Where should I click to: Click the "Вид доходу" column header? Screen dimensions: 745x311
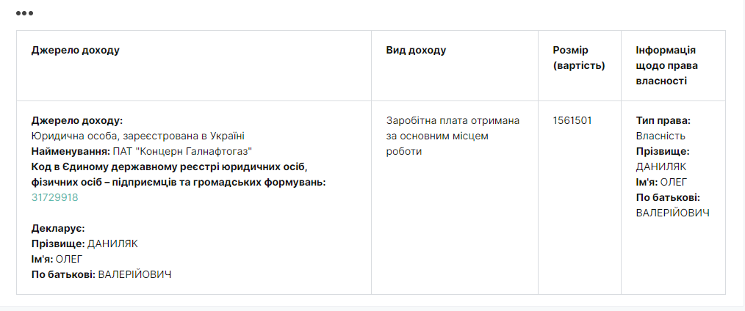tap(416, 51)
